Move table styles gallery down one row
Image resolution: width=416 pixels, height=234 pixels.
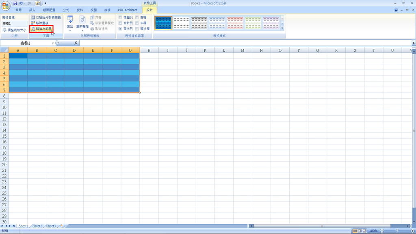pyautogui.click(x=282, y=23)
